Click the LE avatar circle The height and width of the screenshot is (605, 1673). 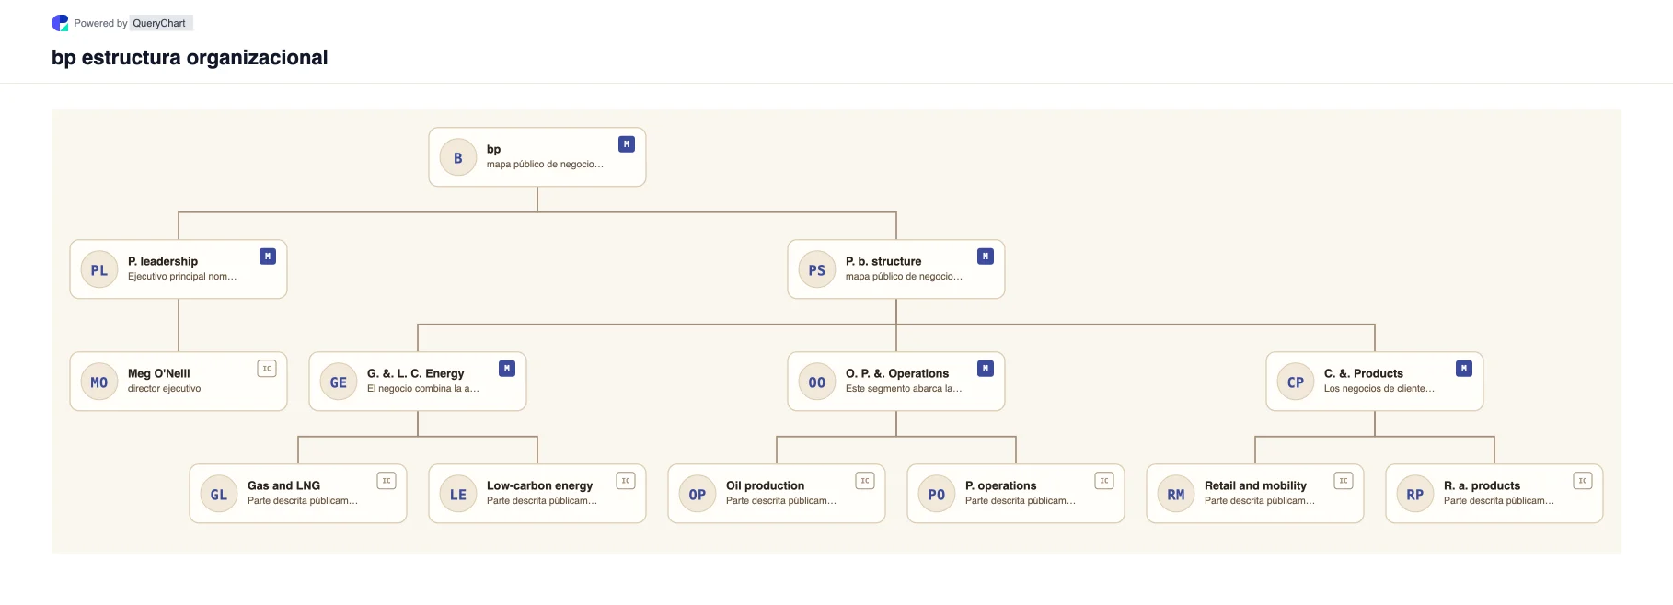tap(458, 494)
